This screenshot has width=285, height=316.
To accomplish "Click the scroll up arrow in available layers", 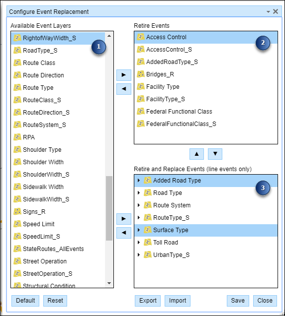I will pyautogui.click(x=109, y=36).
